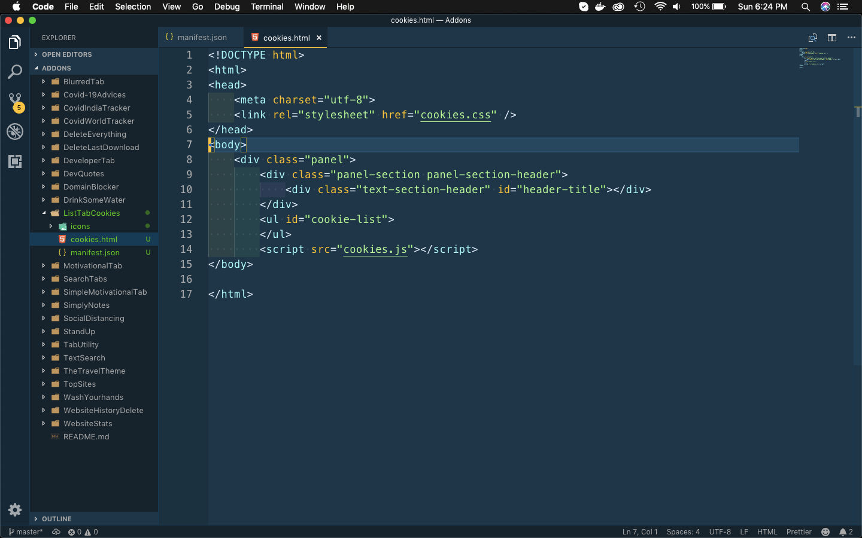Select the cookies.html editor tab
Screen dimensions: 862x538
coord(286,37)
